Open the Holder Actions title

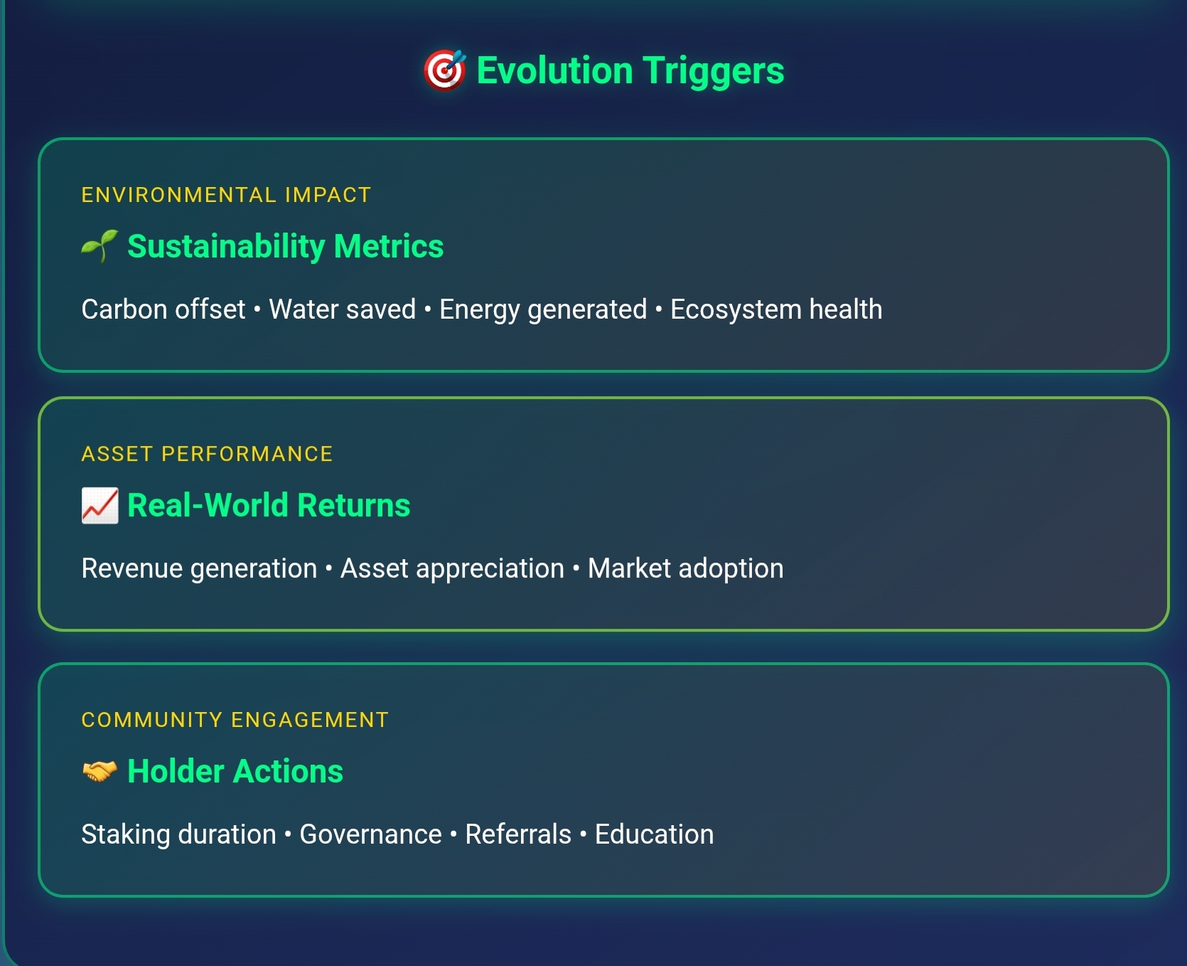click(x=235, y=771)
